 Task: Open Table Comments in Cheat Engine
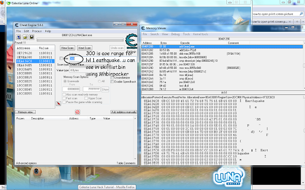point(126,163)
